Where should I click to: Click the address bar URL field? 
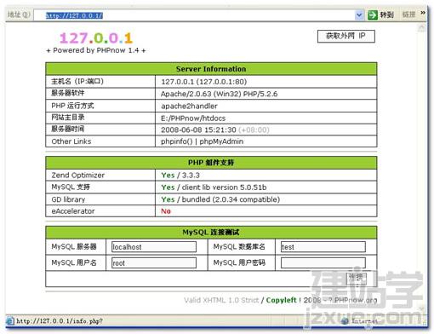pyautogui.click(x=194, y=15)
